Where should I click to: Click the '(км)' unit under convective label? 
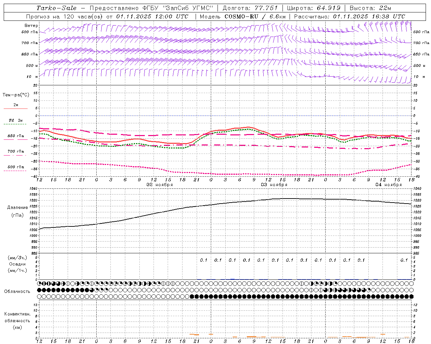pyautogui.click(x=17, y=327)
